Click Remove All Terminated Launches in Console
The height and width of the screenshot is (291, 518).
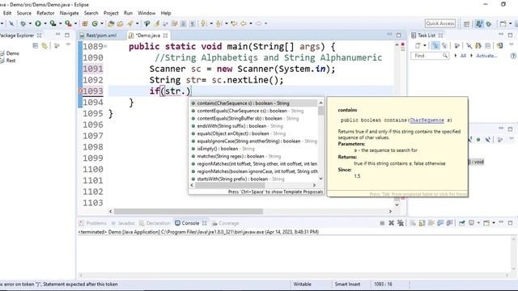[x=401, y=223]
